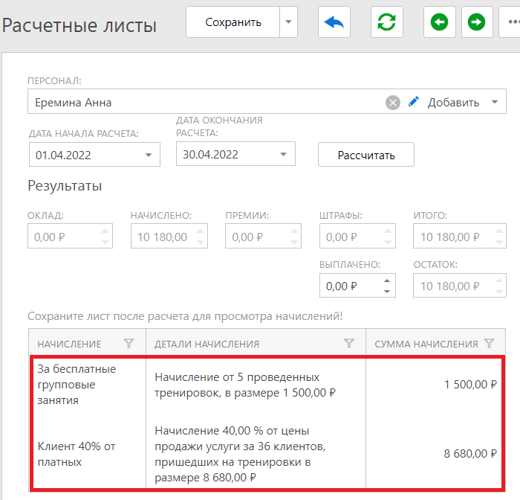Expand the dropdown arrow next to Добавить

point(495,103)
